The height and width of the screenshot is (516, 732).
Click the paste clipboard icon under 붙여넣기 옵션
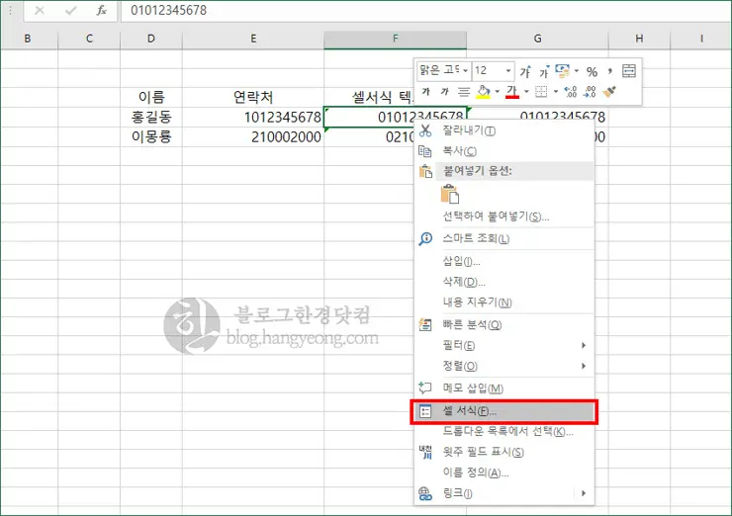point(449,194)
